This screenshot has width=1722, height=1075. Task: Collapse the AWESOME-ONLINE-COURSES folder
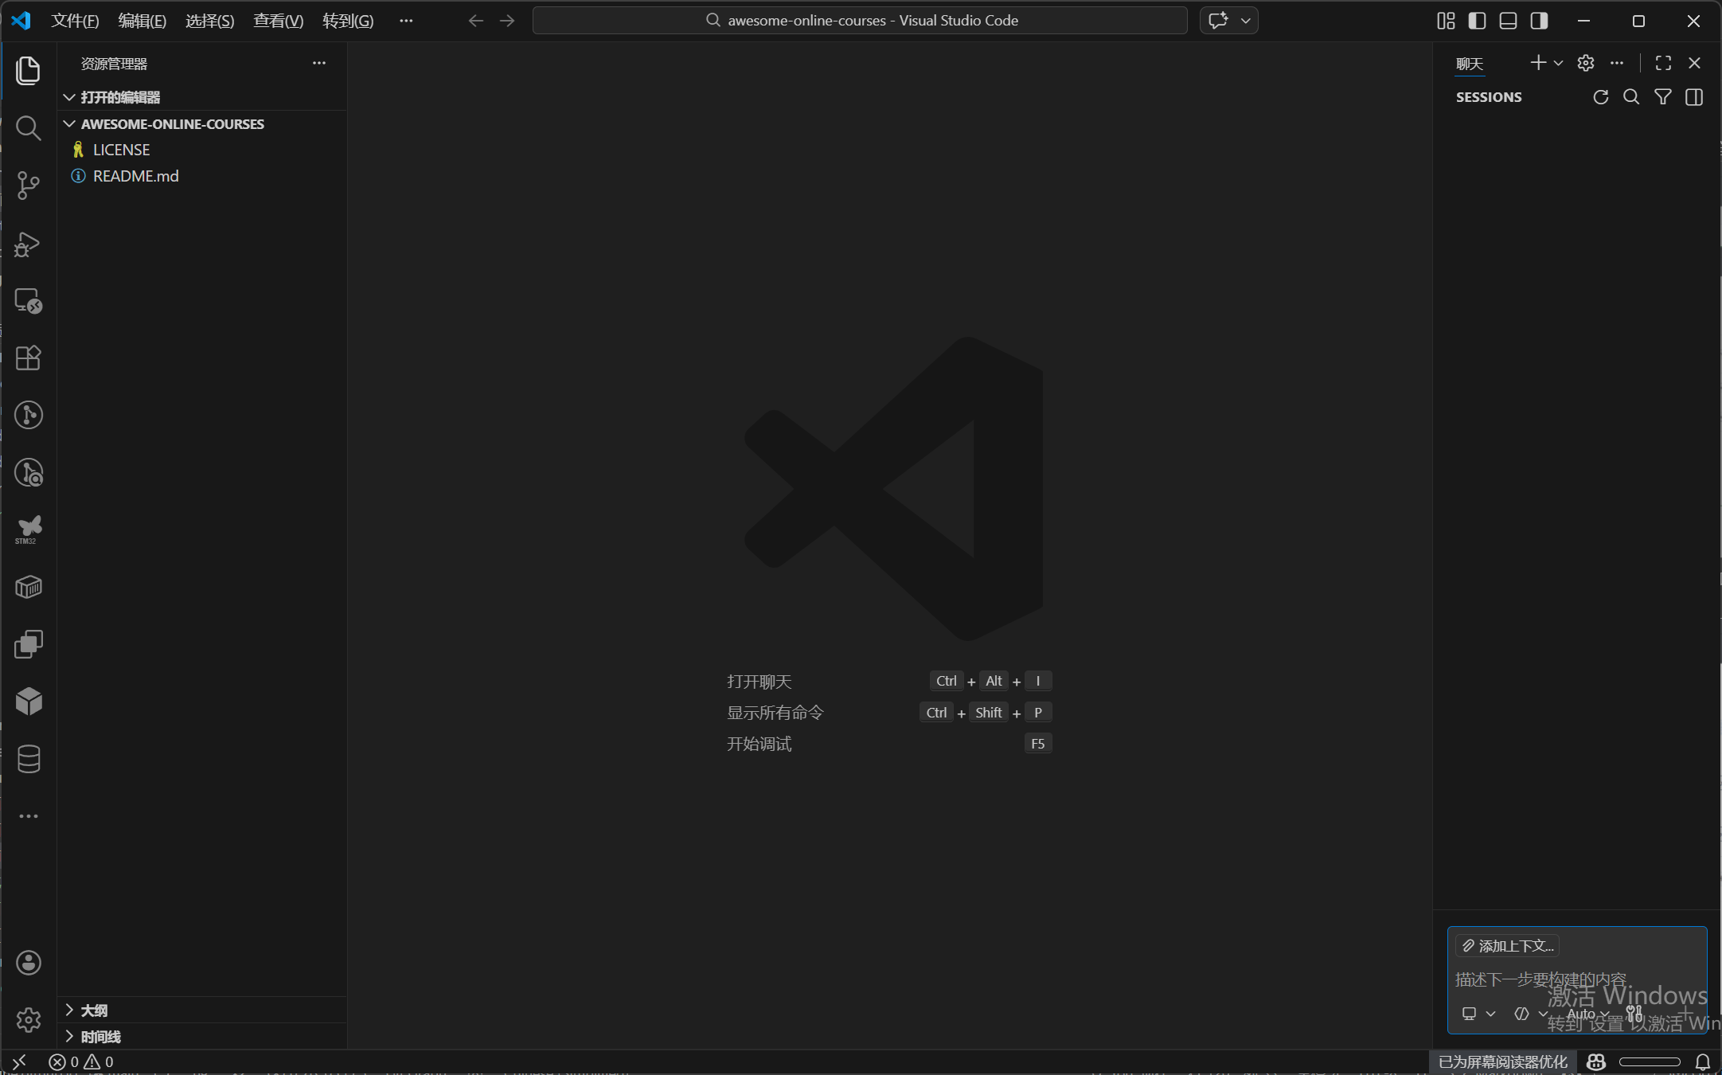pyautogui.click(x=69, y=123)
